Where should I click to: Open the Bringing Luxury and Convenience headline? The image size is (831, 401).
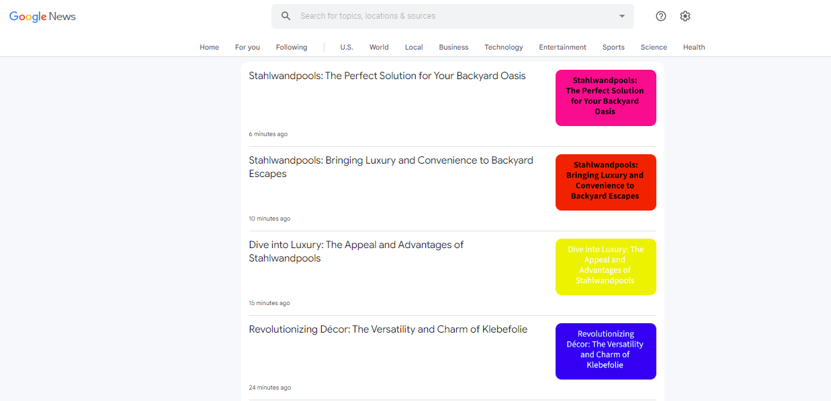click(x=390, y=167)
